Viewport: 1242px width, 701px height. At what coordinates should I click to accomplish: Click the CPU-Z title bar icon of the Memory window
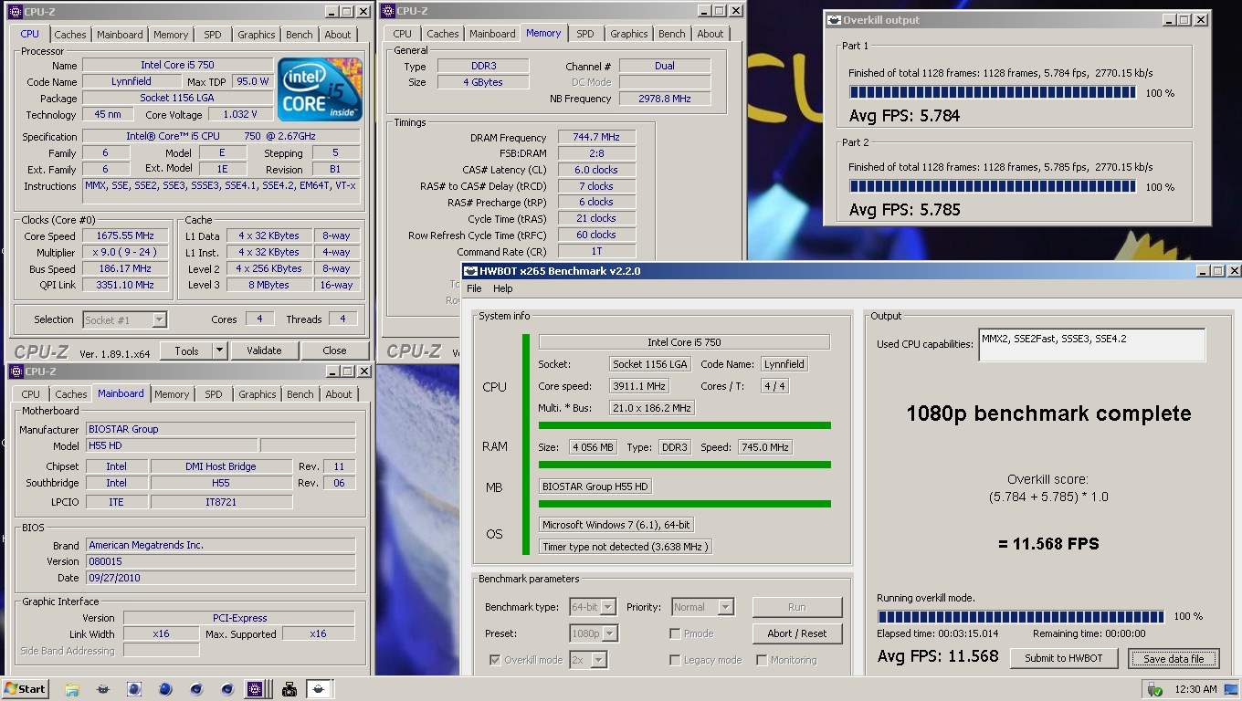coord(387,11)
